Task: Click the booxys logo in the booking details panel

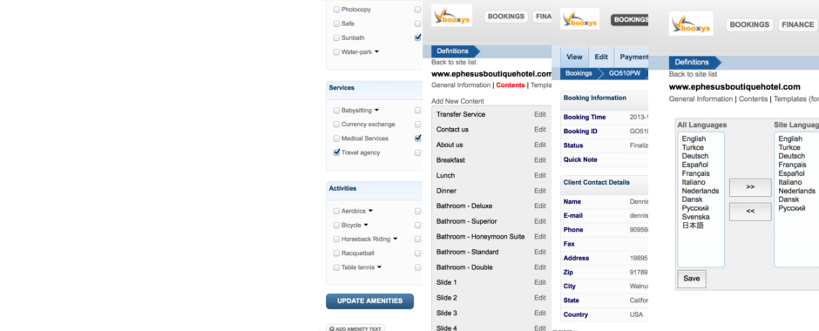Action: click(x=579, y=19)
